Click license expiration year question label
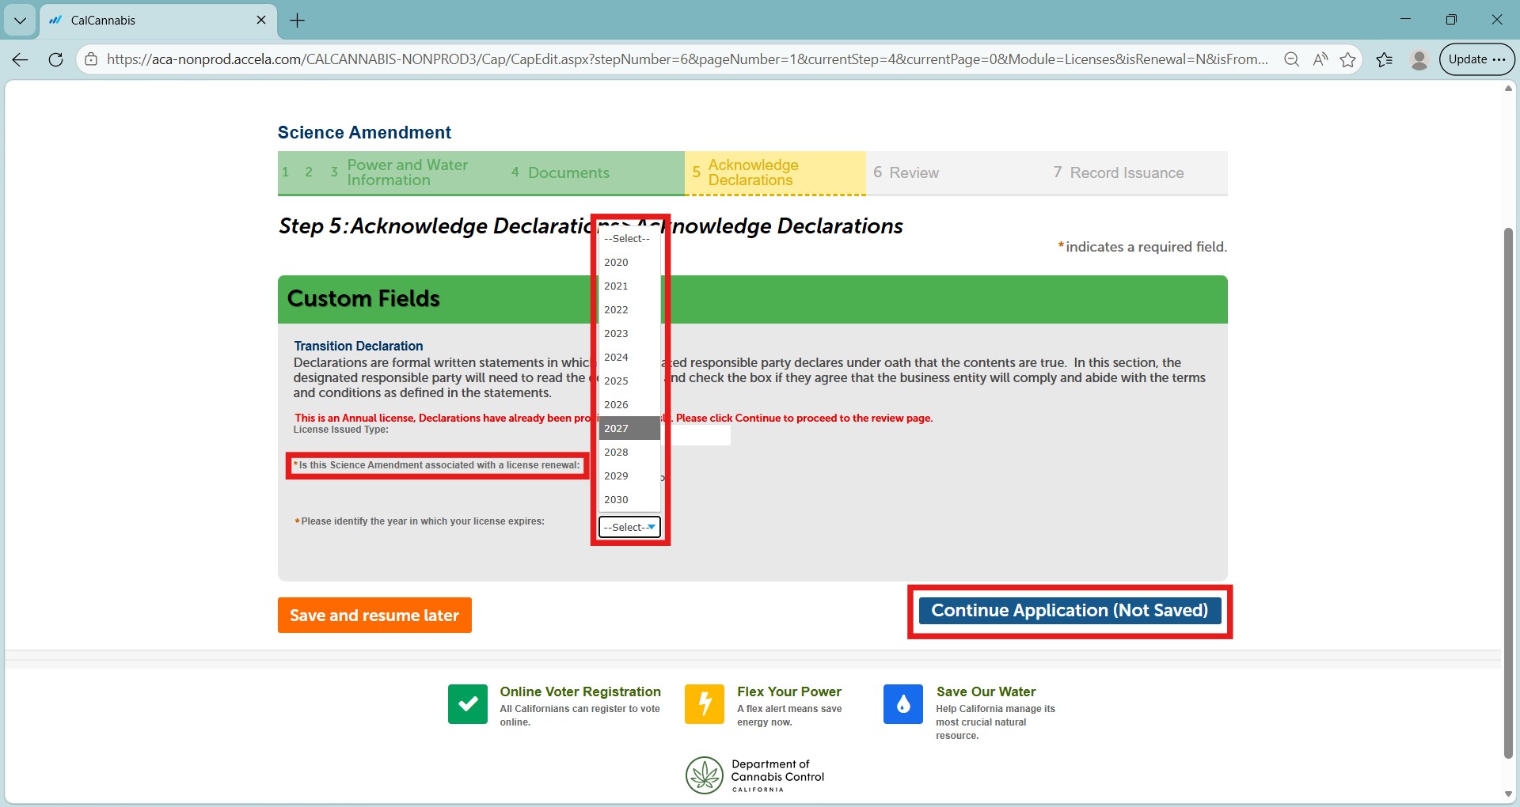The height and width of the screenshot is (807, 1520). point(420,521)
